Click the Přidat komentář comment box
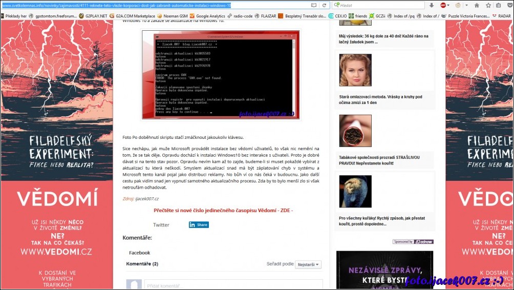The height and width of the screenshot is (290, 514). click(x=233, y=284)
